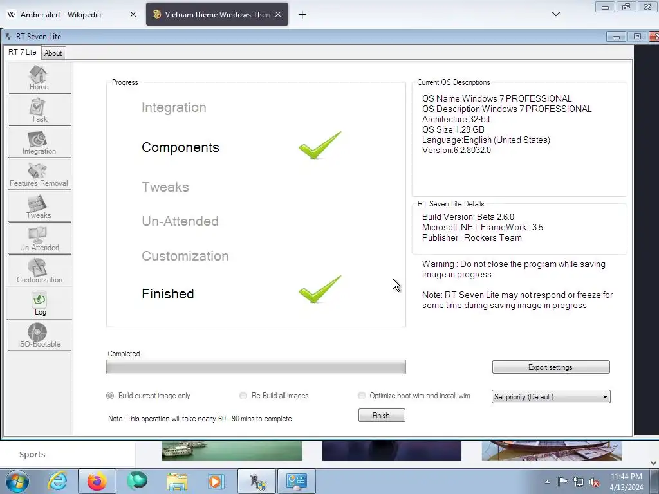Click the green round browser taskbar icon

[137, 481]
